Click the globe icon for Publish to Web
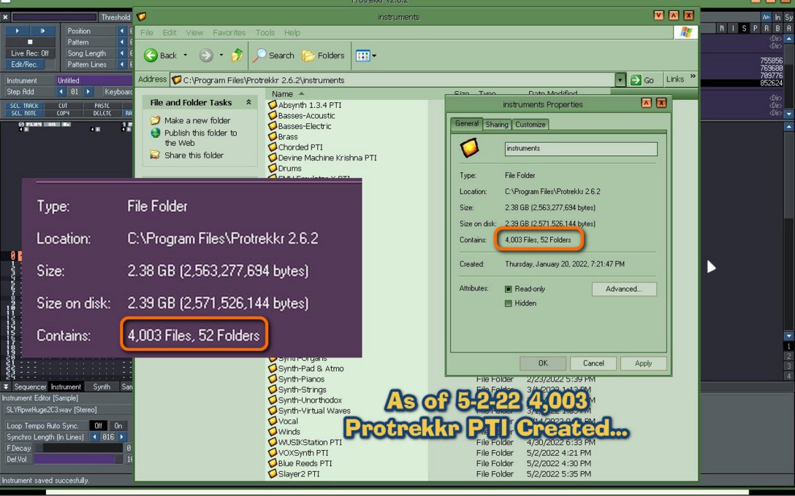 pos(156,133)
